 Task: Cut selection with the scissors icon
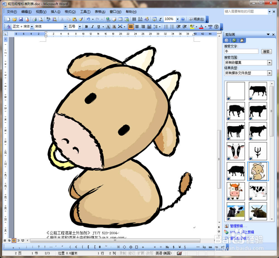coord(62,19)
